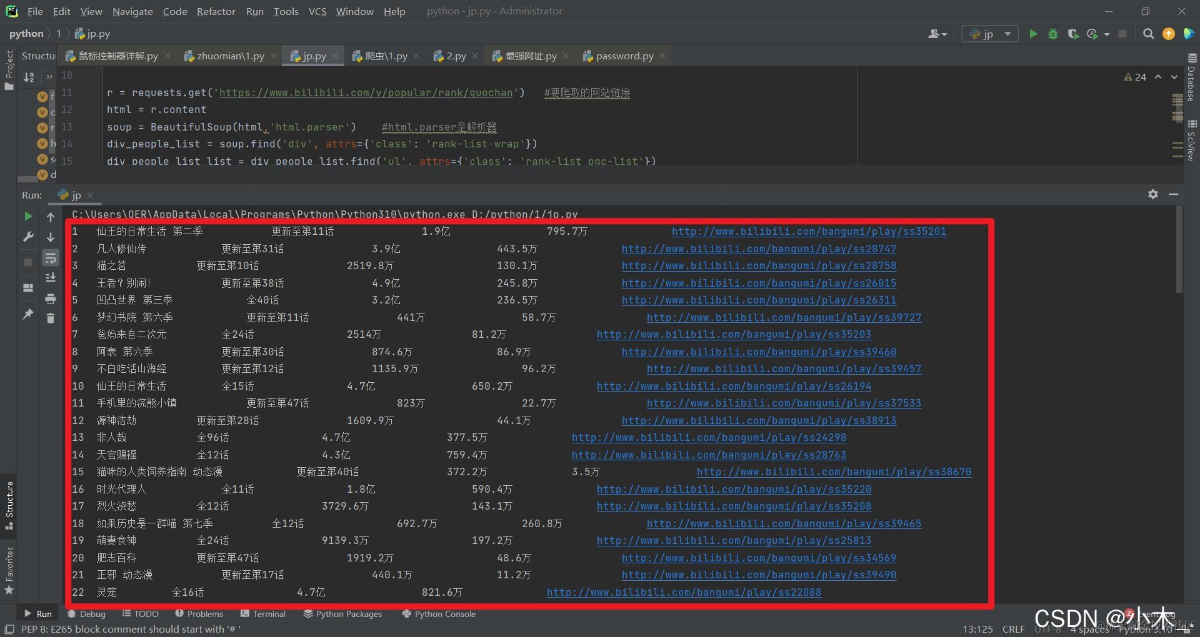This screenshot has height=637, width=1200.
Task: Click the Run console vertical scrollbar
Action: pyautogui.click(x=1179, y=250)
